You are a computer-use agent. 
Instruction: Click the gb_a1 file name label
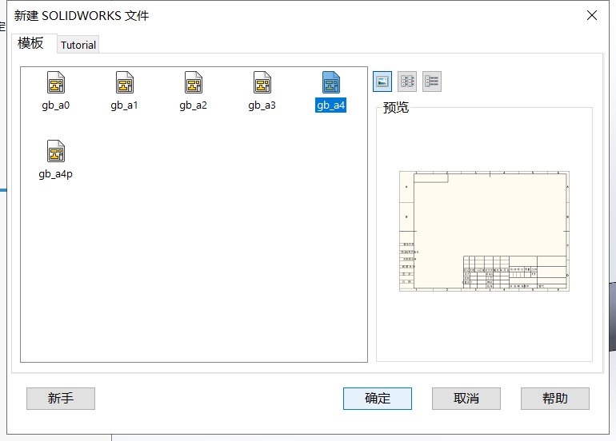[125, 105]
